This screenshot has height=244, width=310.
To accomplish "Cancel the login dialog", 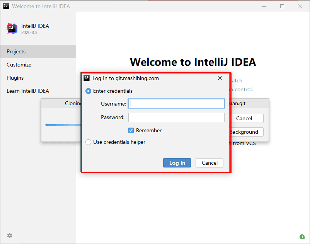I will (x=210, y=163).
